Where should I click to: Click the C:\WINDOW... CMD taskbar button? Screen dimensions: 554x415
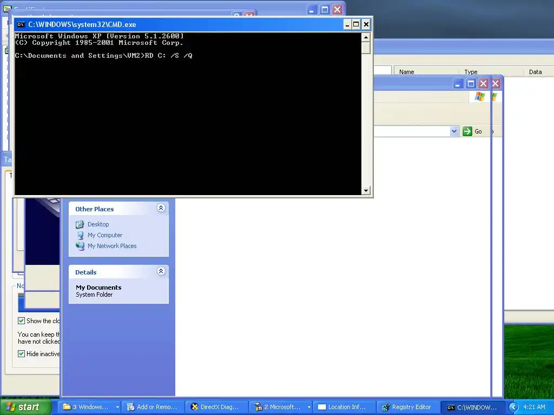point(472,407)
